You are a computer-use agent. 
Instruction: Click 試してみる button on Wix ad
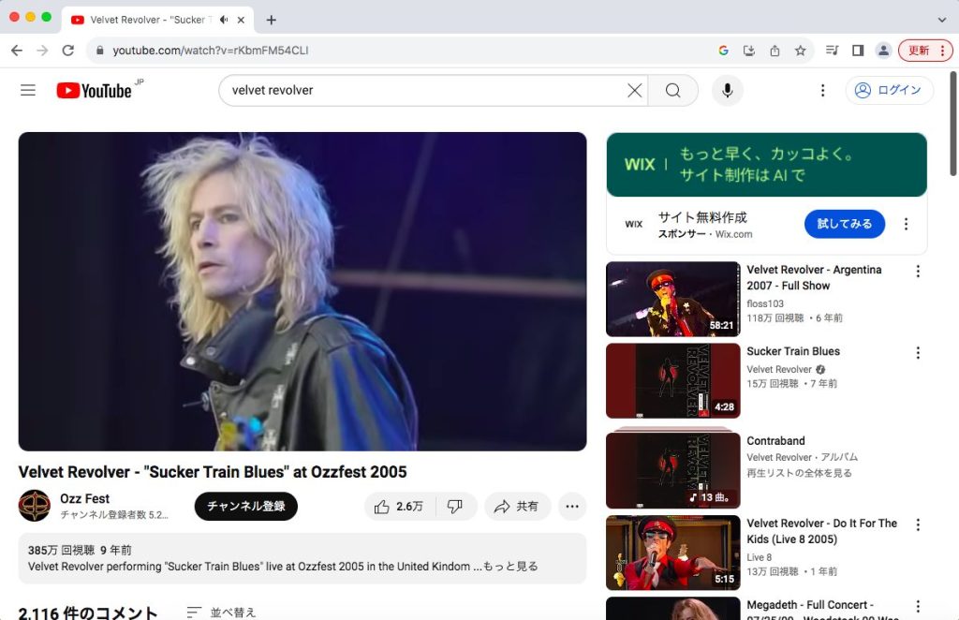[845, 224]
